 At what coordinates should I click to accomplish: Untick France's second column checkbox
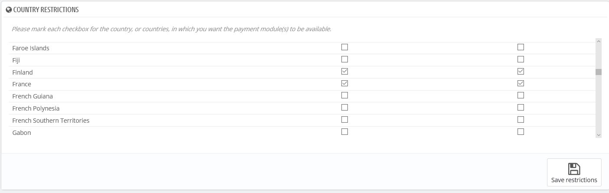click(x=521, y=83)
